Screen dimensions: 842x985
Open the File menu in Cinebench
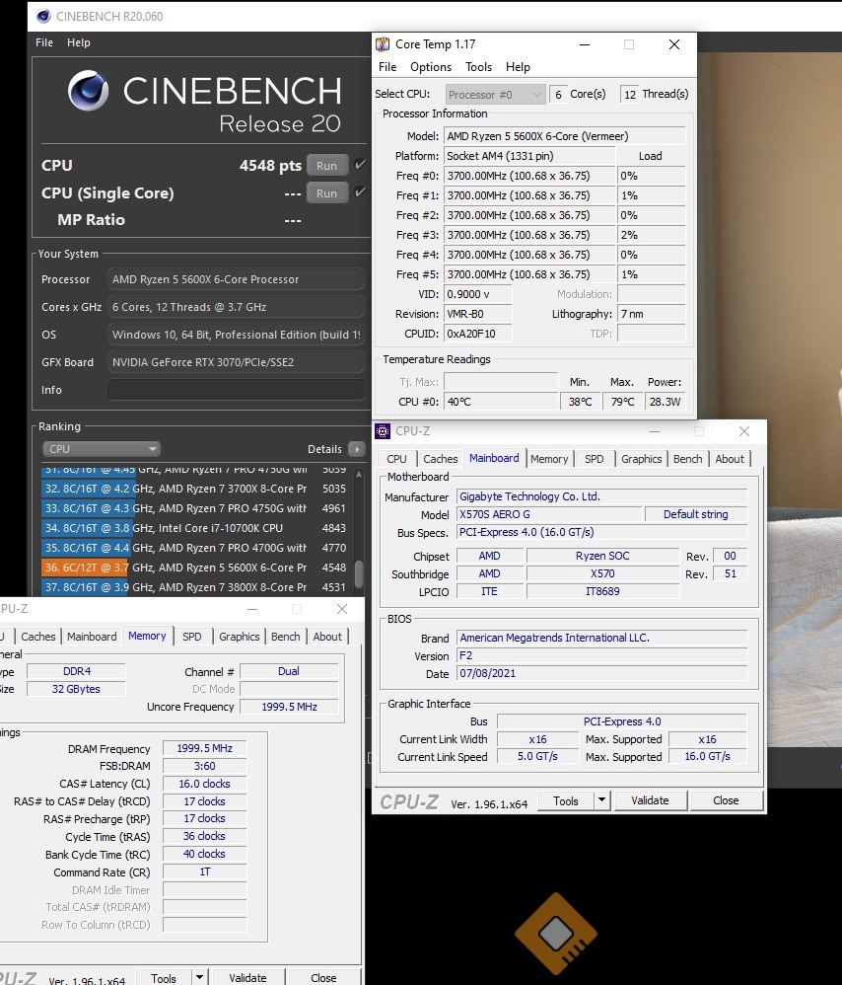tap(44, 43)
